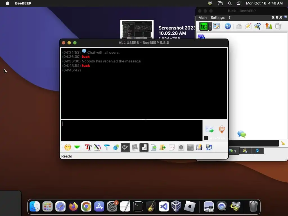Toggle the dictionary word completer book icon
The width and height of the screenshot is (288, 216).
[x=135, y=147]
